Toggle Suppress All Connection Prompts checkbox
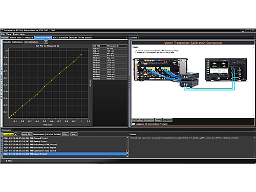Viewport: 256px width, 192px height. click(x=134, y=124)
